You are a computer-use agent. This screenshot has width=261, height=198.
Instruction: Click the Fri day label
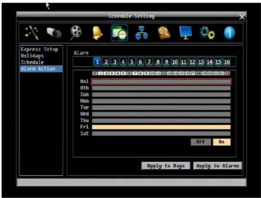pos(84,127)
